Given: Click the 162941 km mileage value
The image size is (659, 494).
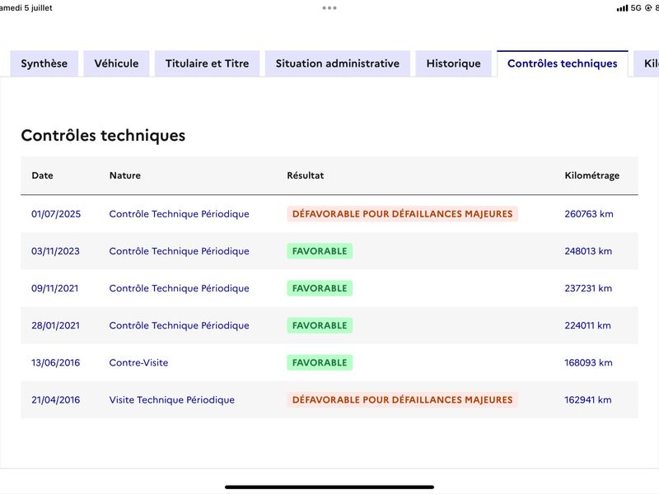Looking at the screenshot, I should [588, 400].
